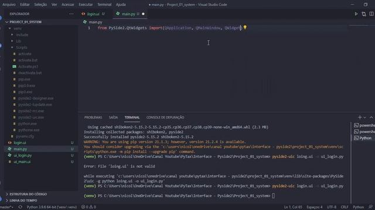The width and height of the screenshot is (375, 210).
Task: Open the Acessar menu
Action: (x=68, y=5)
